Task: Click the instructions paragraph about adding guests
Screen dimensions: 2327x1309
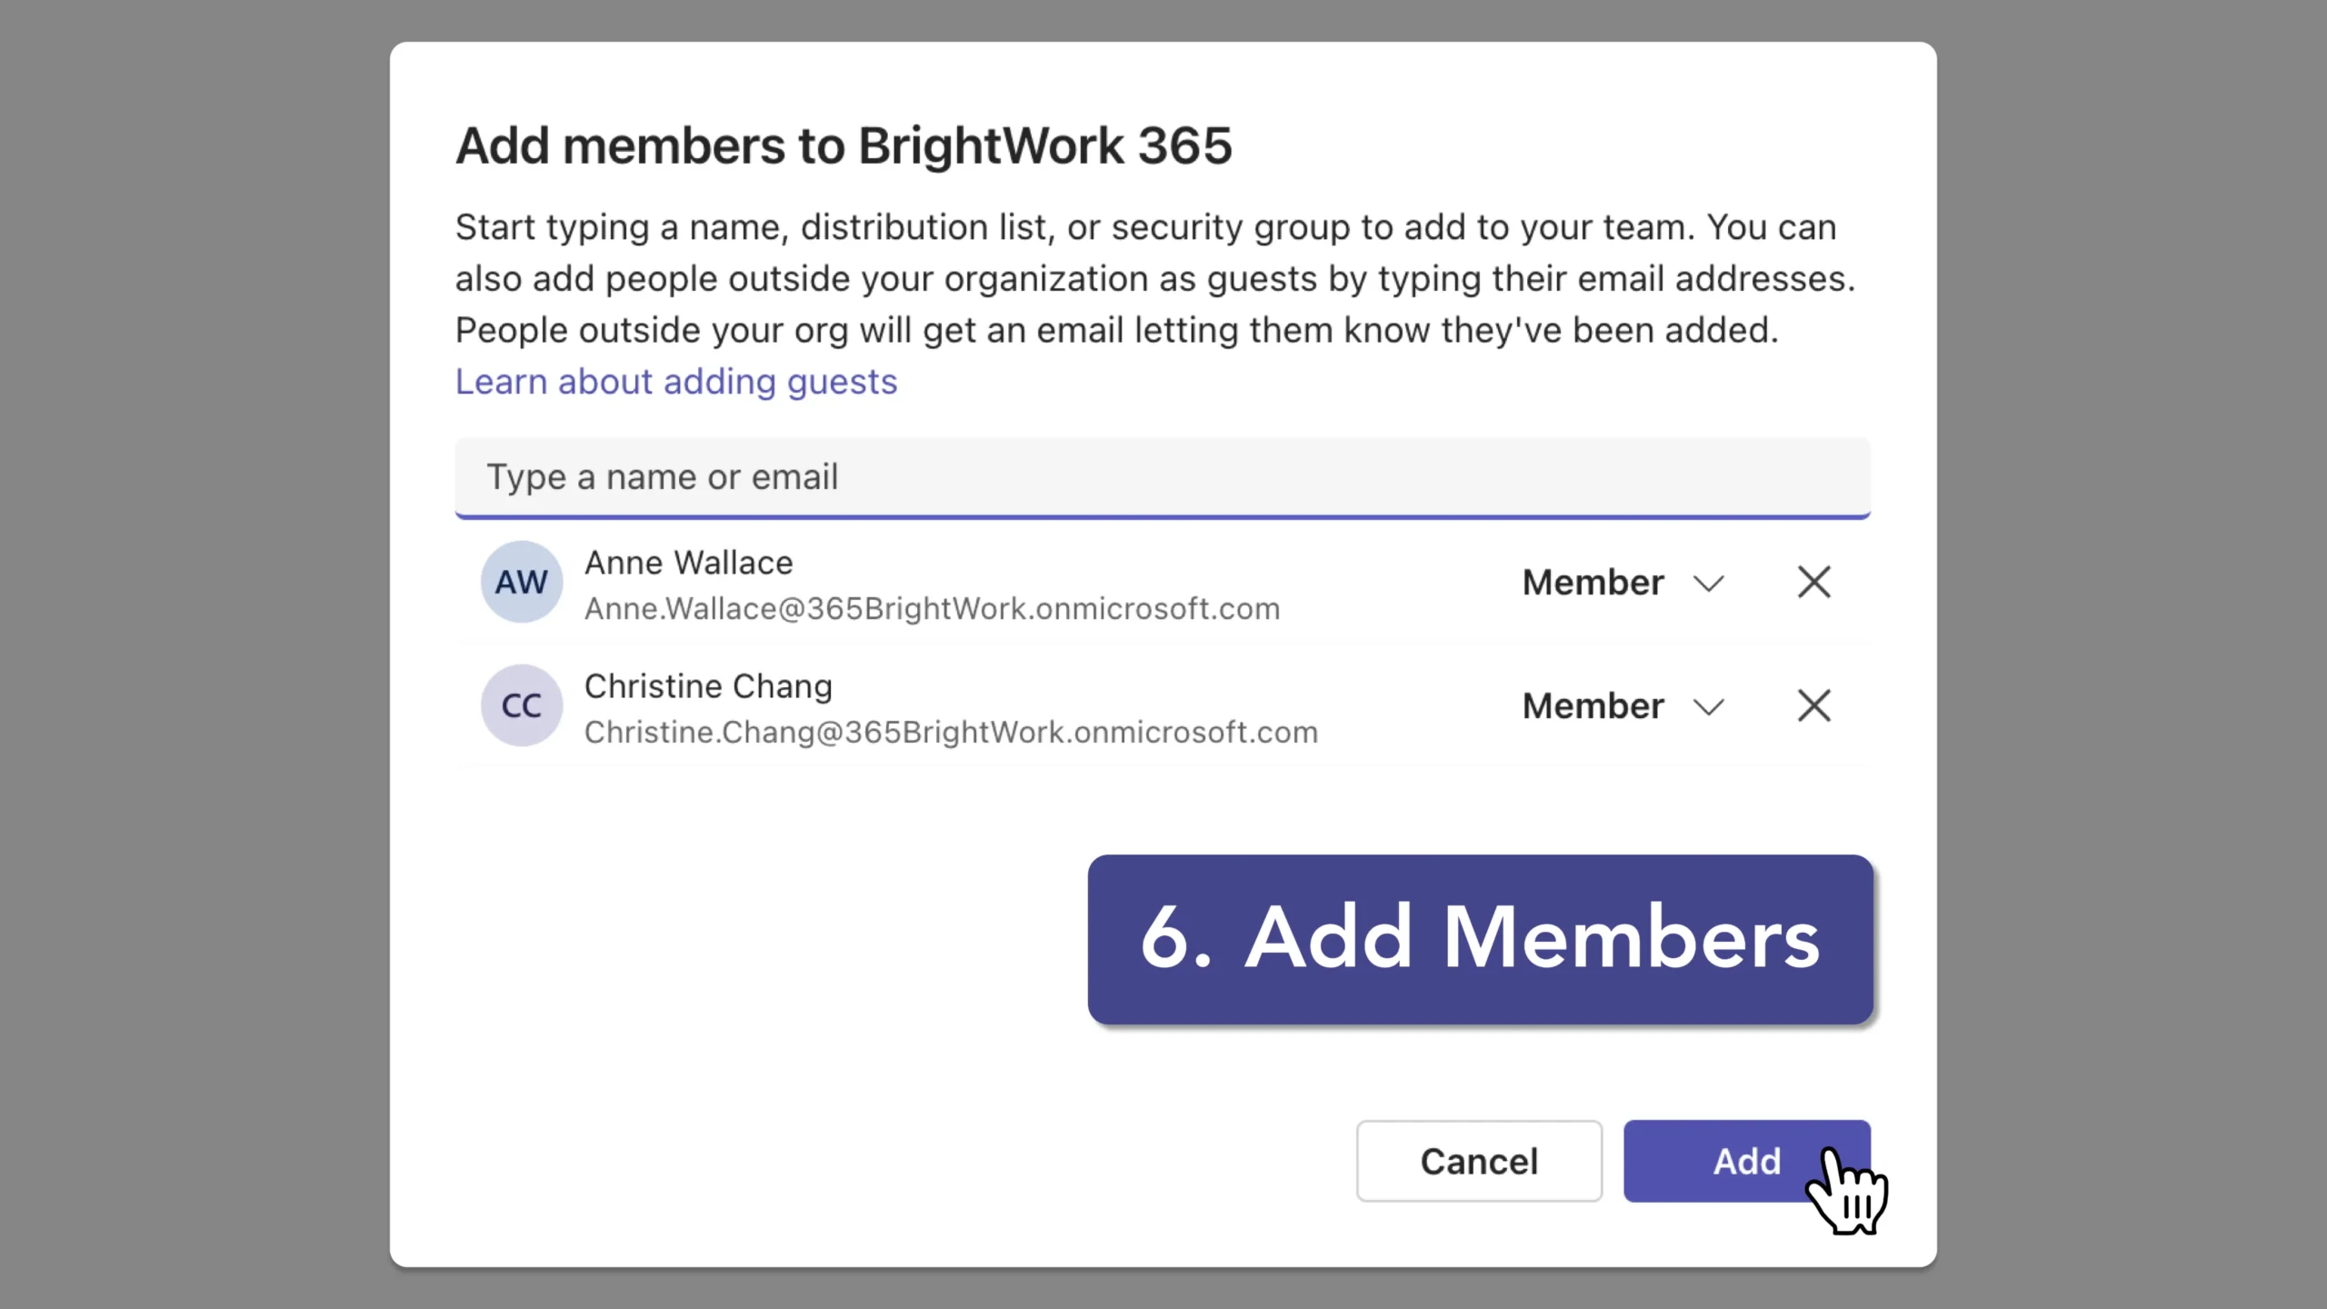Action: 1154,278
